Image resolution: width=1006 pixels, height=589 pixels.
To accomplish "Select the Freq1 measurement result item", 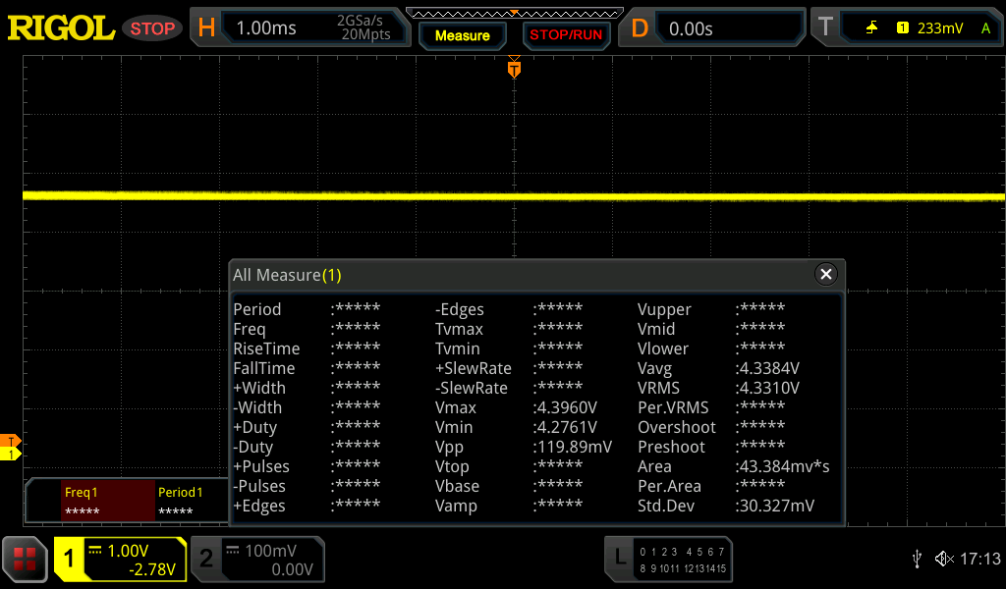I will [89, 501].
